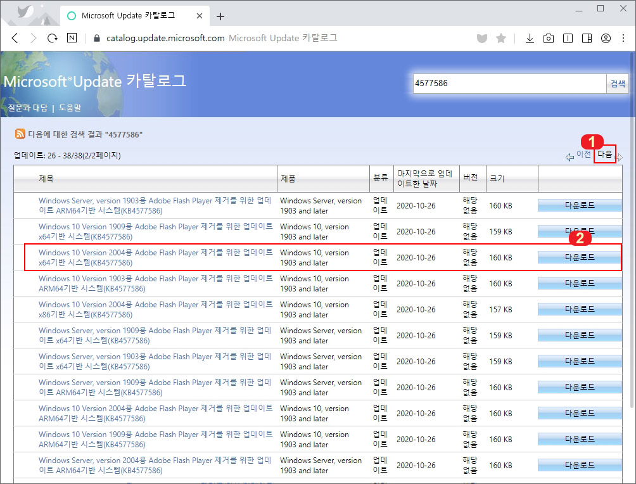Open Windows 10 Version 1903 ARM64 update link
Screen dimensions: 636x484
[156, 284]
